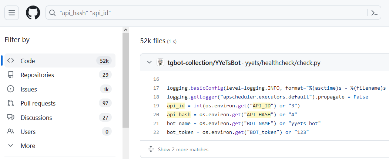Collapse the check.py result card

click(149, 62)
